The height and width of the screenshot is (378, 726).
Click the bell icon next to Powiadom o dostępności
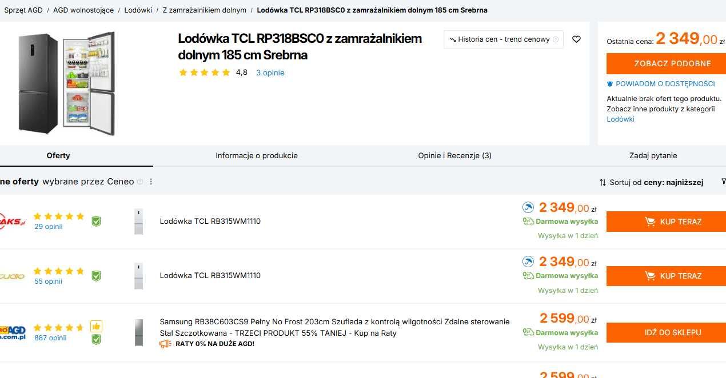[610, 84]
